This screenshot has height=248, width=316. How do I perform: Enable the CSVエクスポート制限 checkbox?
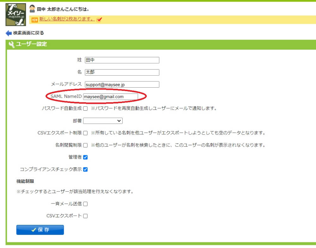[85, 133]
